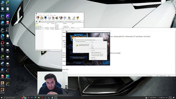
Task: Click the Windows Start button
Action: tap(2, 98)
